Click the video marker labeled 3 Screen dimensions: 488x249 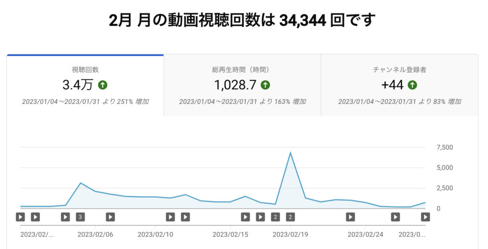[80, 217]
